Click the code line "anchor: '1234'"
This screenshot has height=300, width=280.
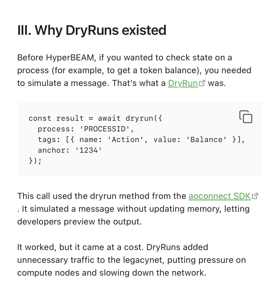click(70, 150)
